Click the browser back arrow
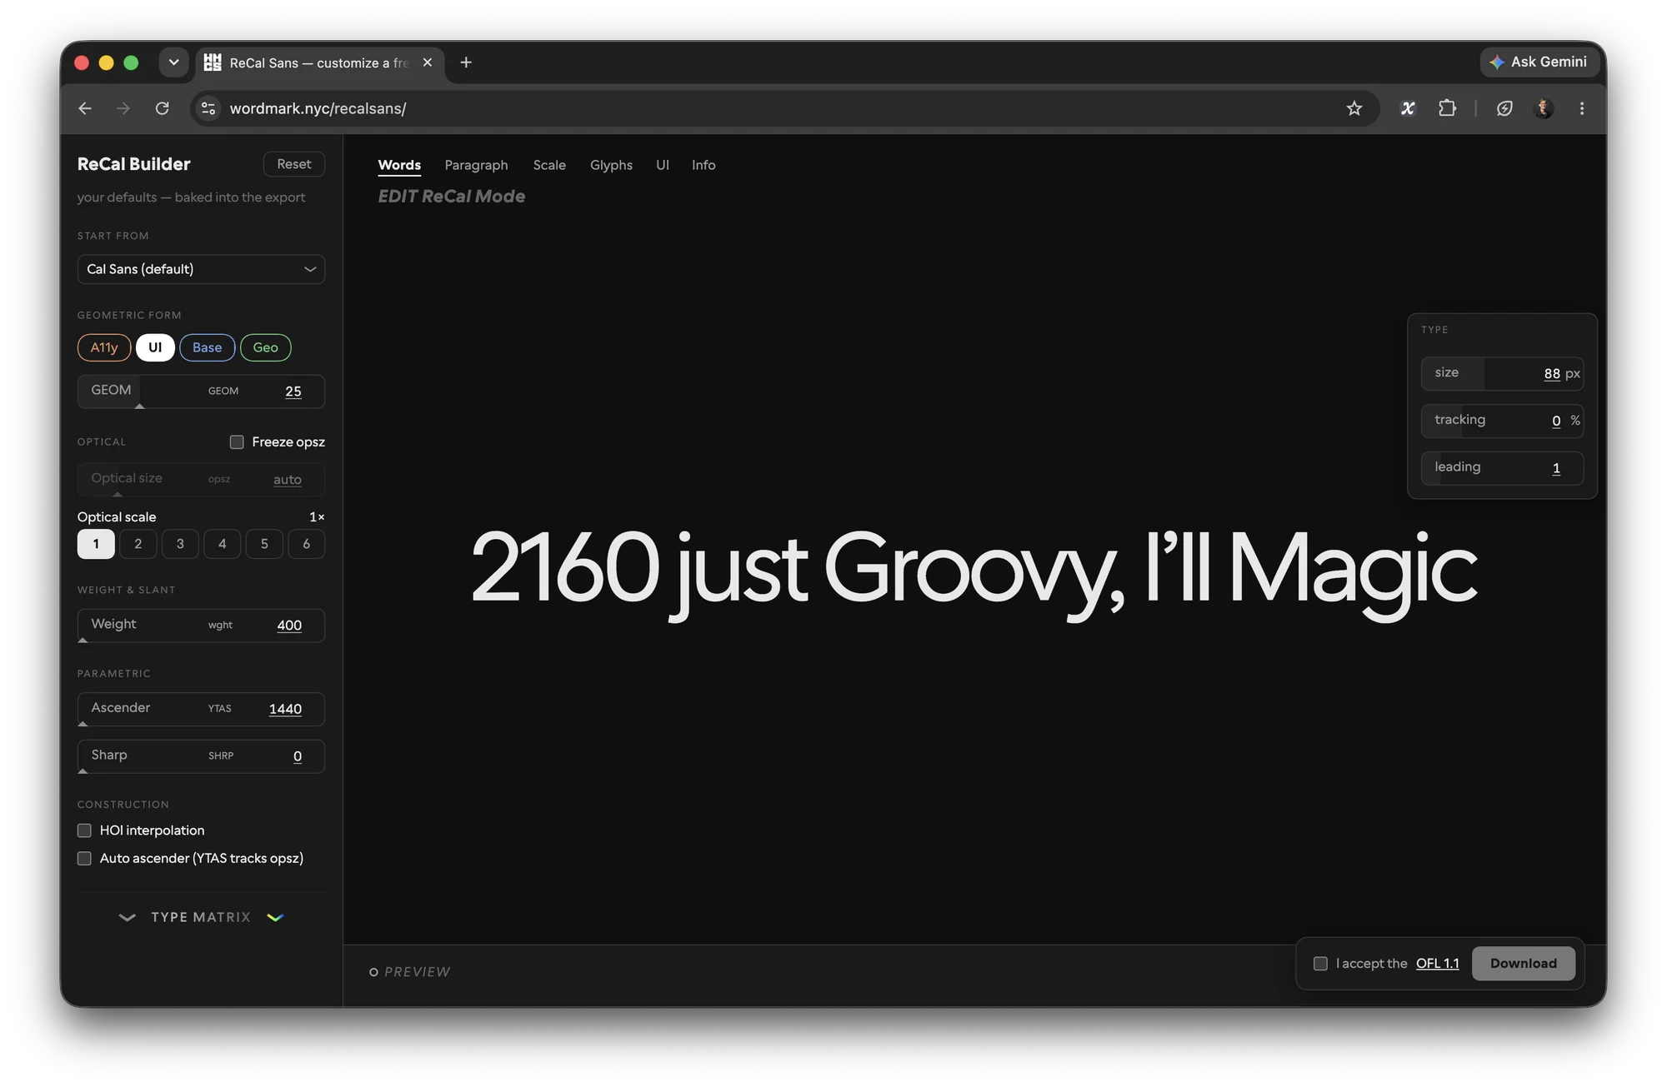The width and height of the screenshot is (1667, 1087). tap(85, 108)
